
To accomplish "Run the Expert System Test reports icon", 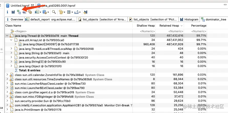I will point(37,12).
